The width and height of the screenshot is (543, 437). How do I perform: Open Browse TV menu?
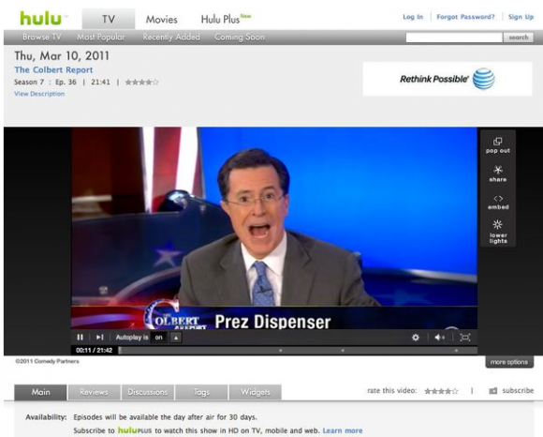(42, 37)
